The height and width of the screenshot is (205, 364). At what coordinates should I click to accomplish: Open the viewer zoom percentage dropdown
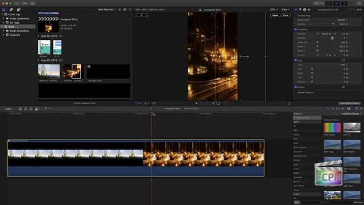pyautogui.click(x=274, y=10)
